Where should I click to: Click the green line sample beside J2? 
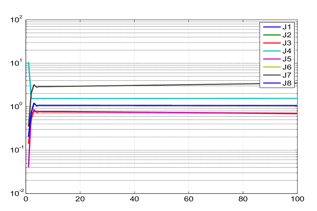click(x=272, y=35)
